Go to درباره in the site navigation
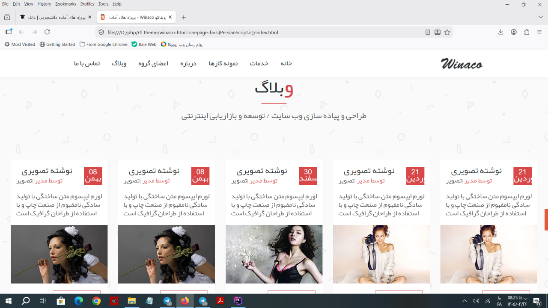Image resolution: width=548 pixels, height=308 pixels. [188, 63]
